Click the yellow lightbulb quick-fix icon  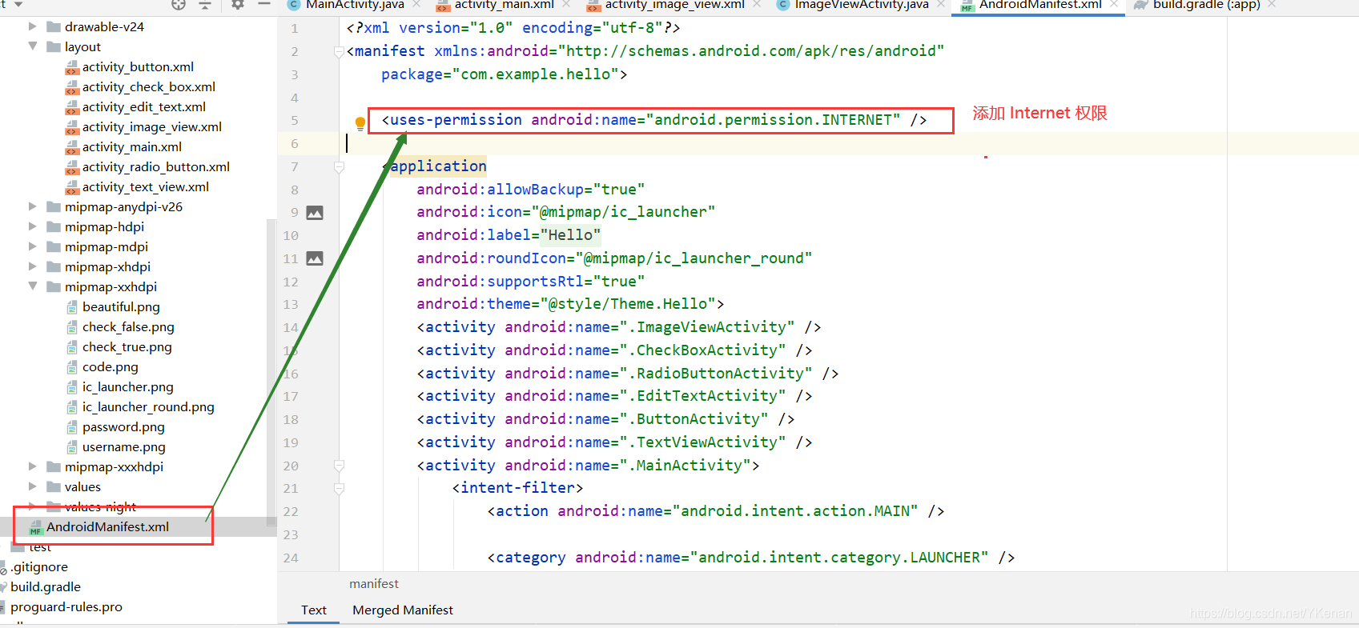(360, 123)
